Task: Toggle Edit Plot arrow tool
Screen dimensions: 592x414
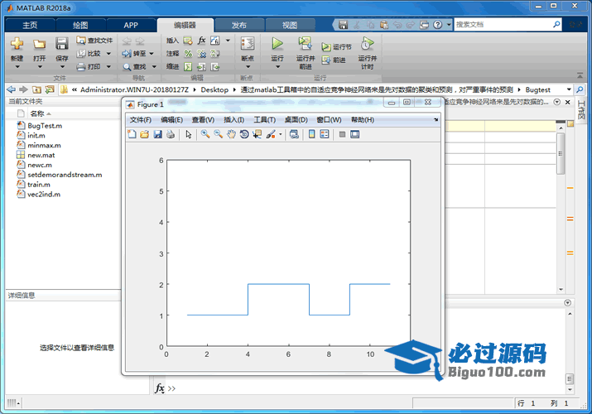Action: tap(189, 134)
